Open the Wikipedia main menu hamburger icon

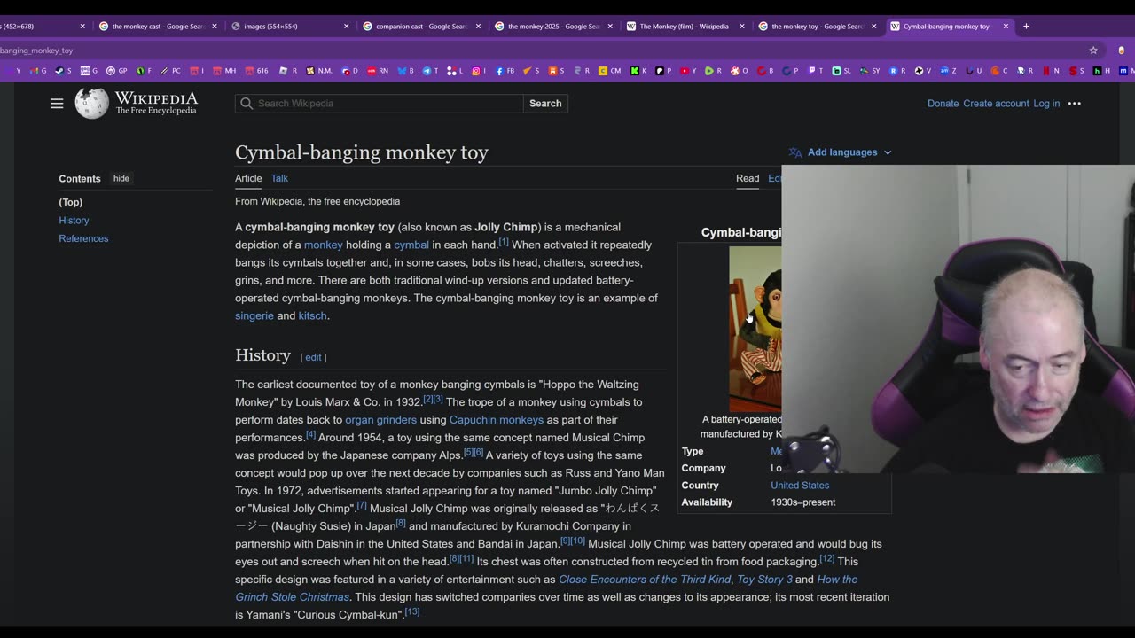[x=57, y=104]
